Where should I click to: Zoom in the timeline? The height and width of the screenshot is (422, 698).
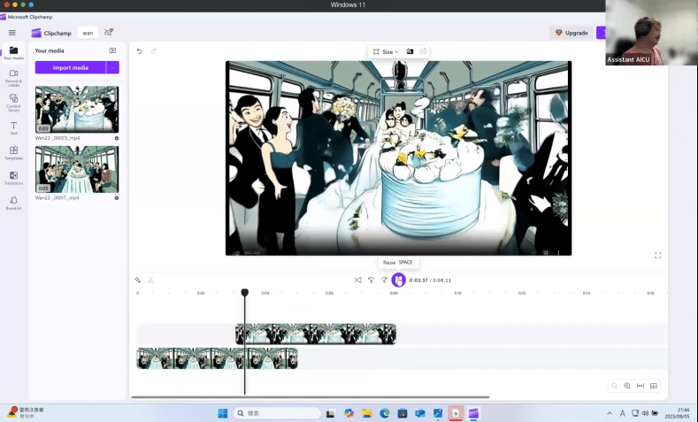[627, 386]
